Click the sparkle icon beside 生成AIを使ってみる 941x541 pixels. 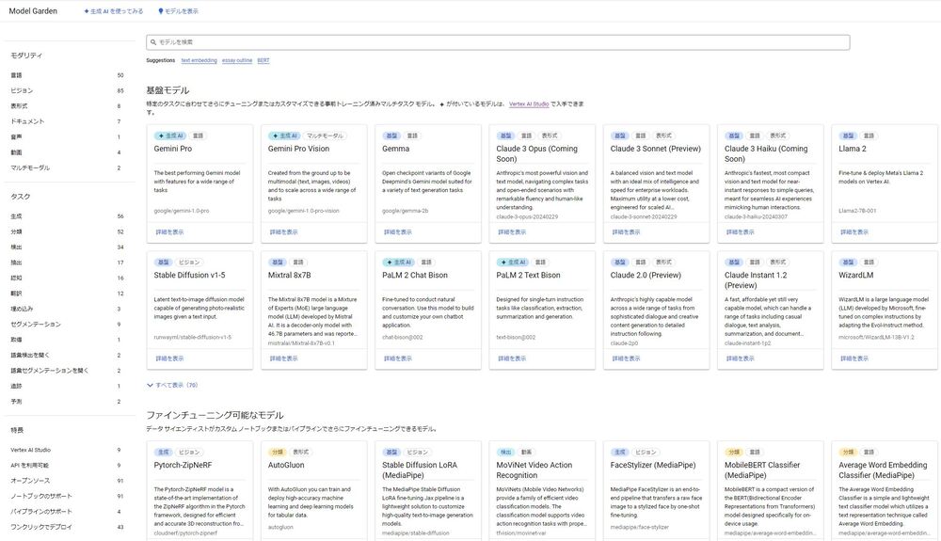[x=87, y=11]
